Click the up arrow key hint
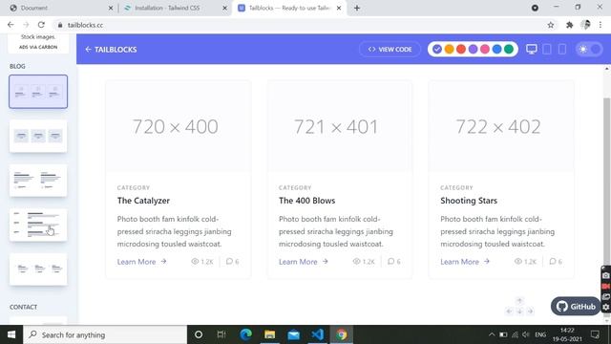The width and height of the screenshot is (611, 344). [x=519, y=301]
